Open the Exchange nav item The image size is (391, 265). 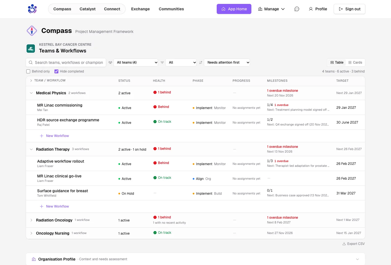[x=140, y=9]
